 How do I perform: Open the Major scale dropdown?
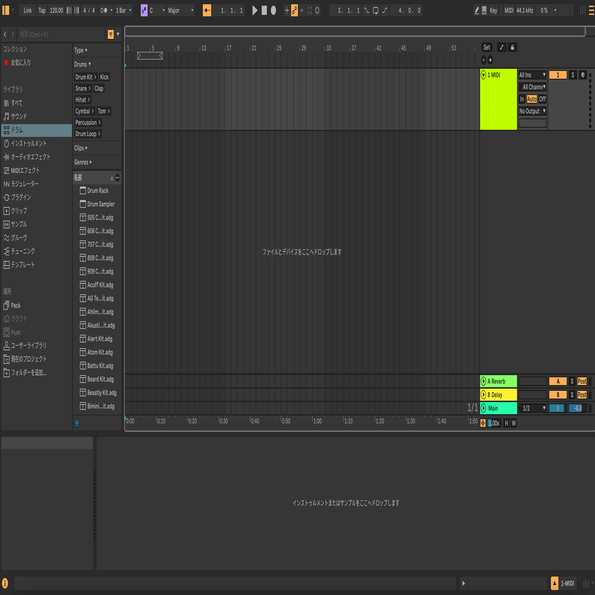click(180, 11)
